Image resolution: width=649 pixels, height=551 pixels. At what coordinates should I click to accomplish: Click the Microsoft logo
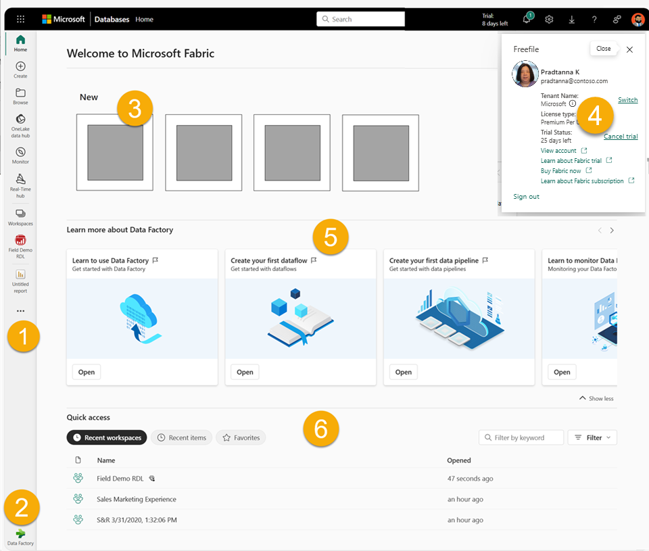click(64, 19)
